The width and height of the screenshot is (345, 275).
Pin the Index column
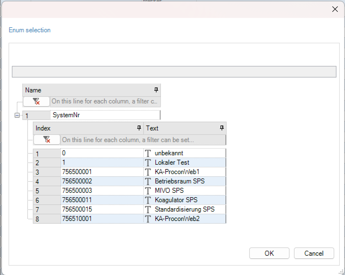pos(139,128)
